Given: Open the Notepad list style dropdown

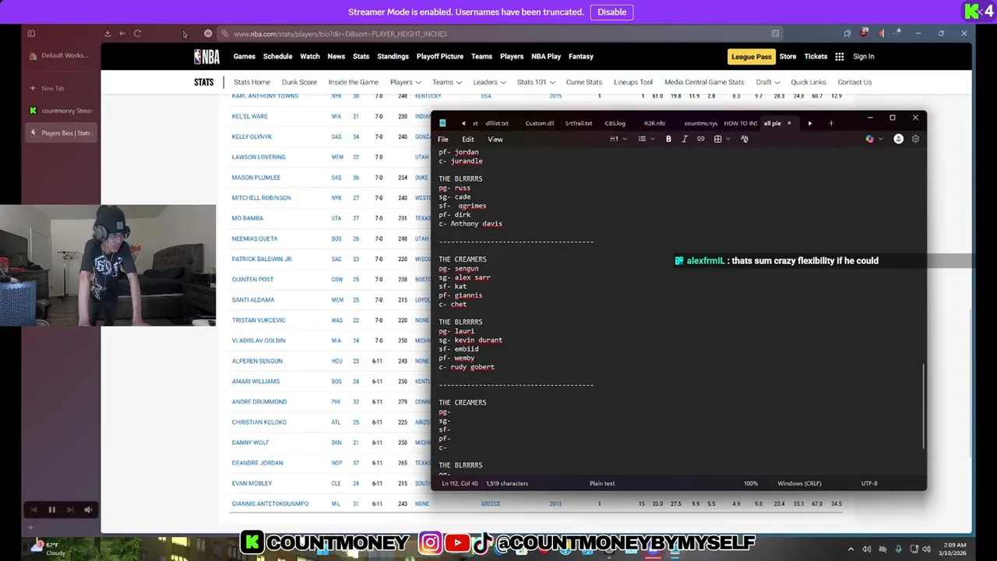Looking at the screenshot, I should (x=646, y=139).
